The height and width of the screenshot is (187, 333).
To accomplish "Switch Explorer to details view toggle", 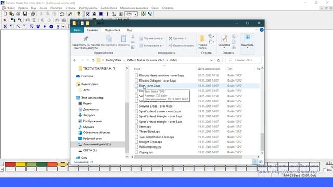I will 255,162.
